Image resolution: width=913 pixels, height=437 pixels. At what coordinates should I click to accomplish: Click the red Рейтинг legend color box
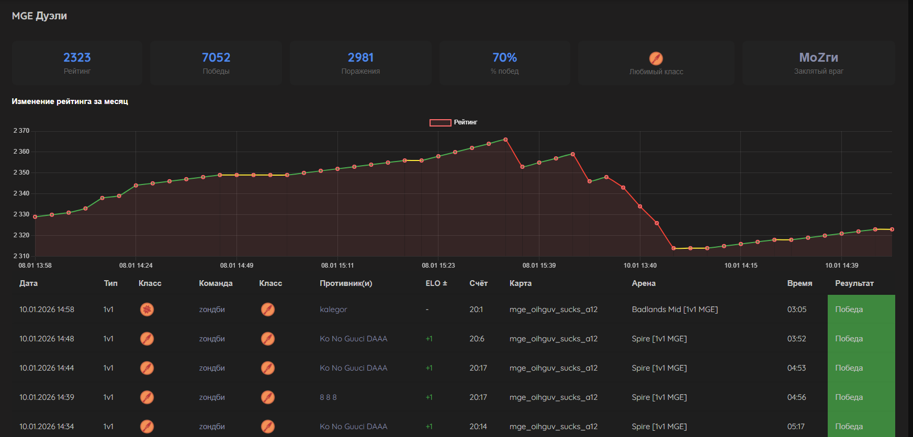(440, 122)
